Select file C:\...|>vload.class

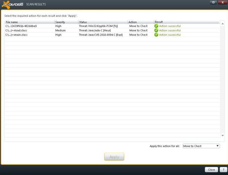click(16, 30)
